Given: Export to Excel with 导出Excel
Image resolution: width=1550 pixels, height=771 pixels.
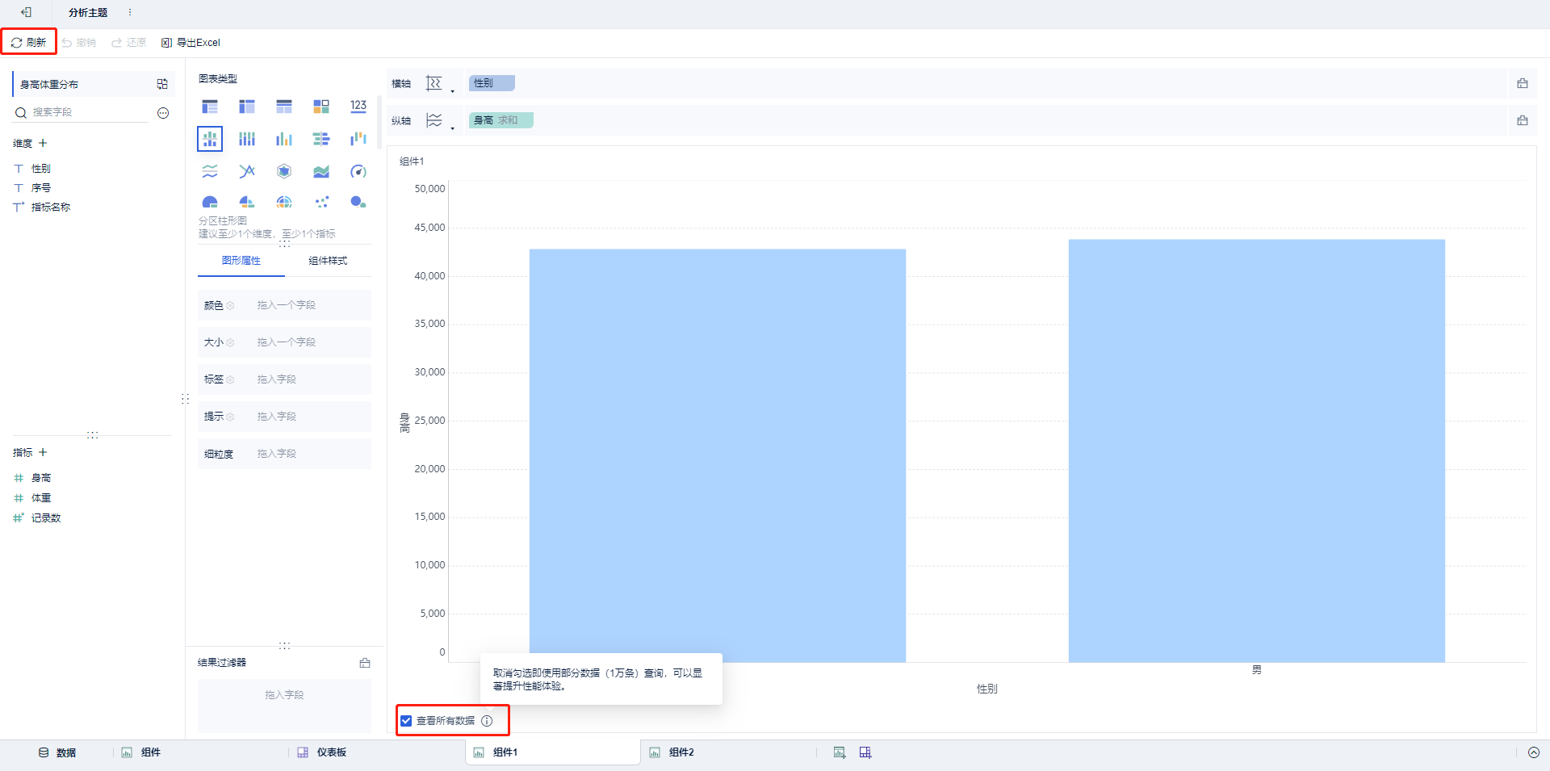Looking at the screenshot, I should tap(191, 43).
